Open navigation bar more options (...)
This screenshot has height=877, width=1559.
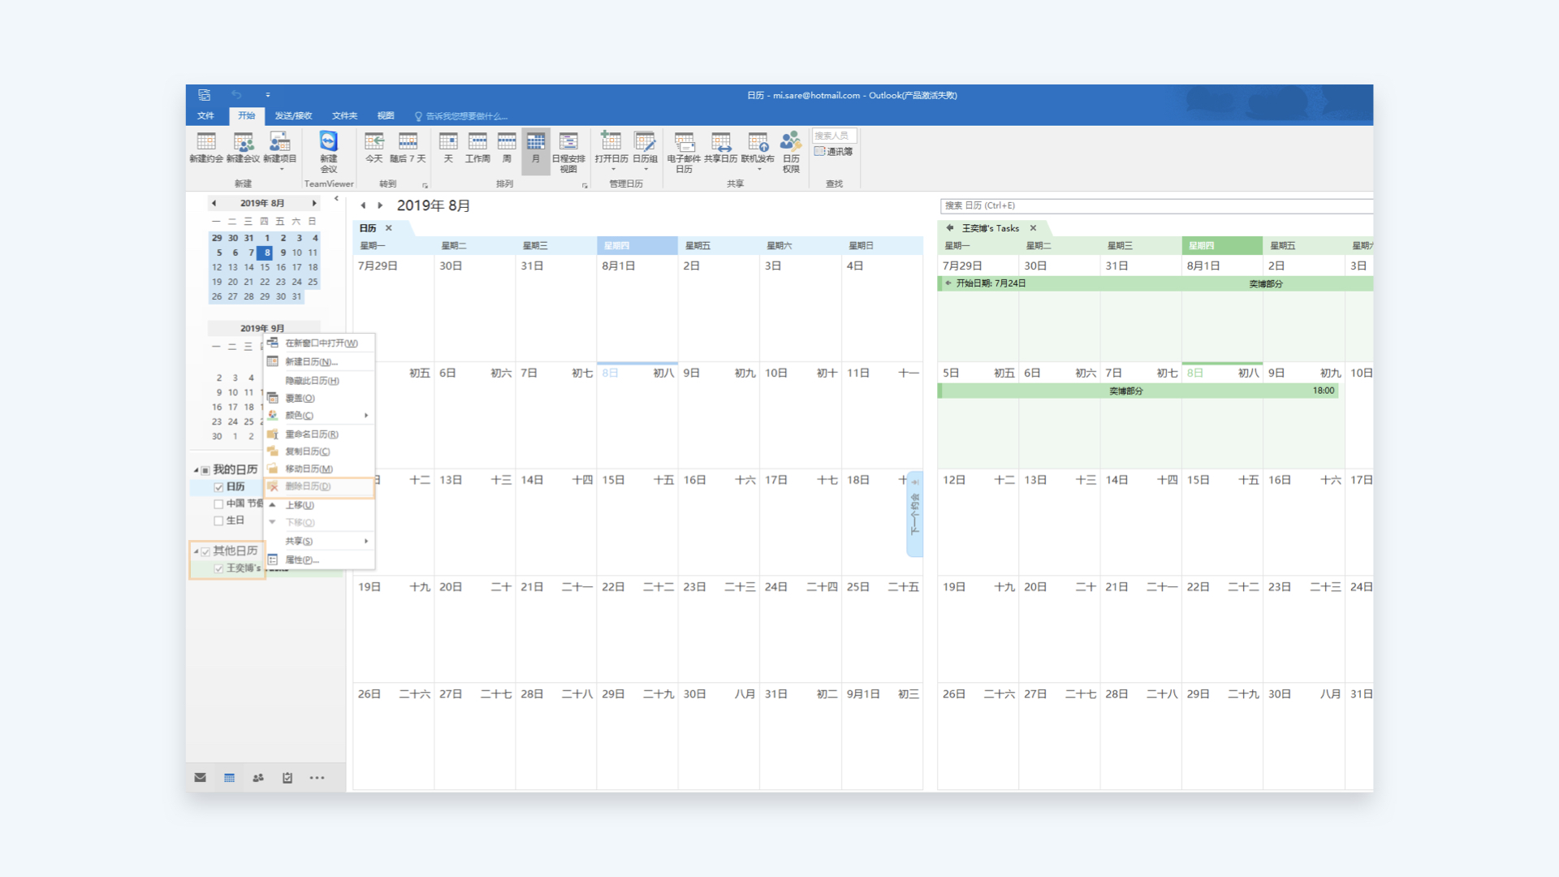point(317,777)
